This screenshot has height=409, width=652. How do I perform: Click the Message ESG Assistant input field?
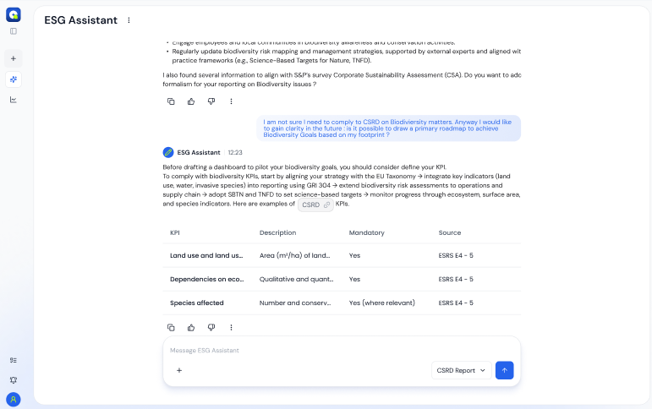click(x=338, y=350)
